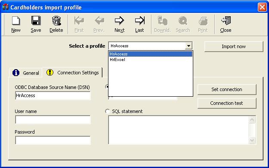Click the User name input field
The width and height of the screenshot is (269, 168).
click(x=53, y=119)
